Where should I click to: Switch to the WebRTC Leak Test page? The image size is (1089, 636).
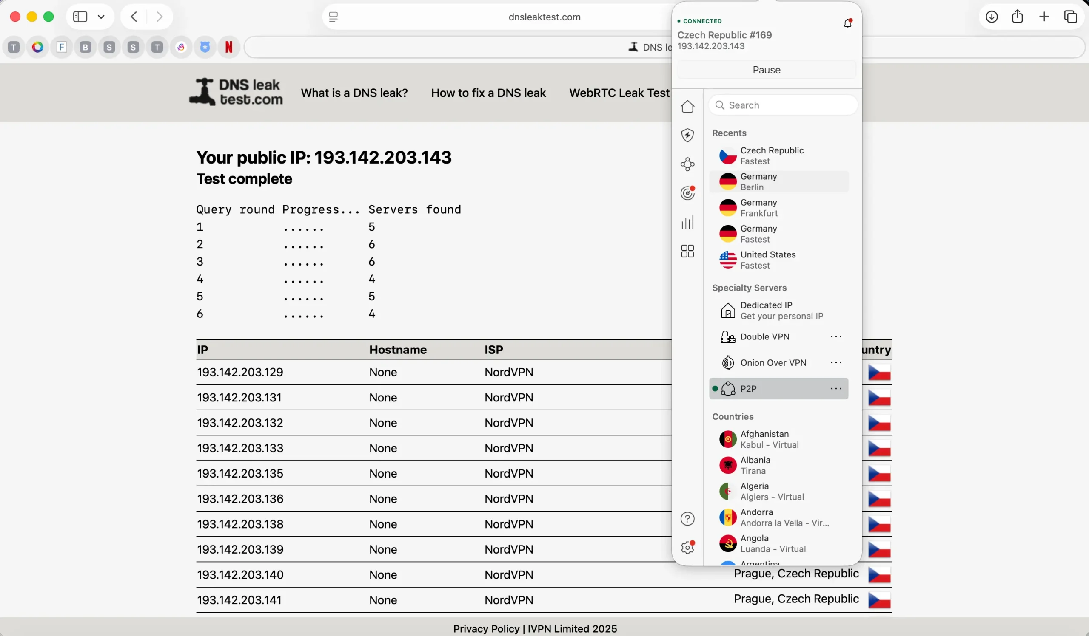[619, 92]
